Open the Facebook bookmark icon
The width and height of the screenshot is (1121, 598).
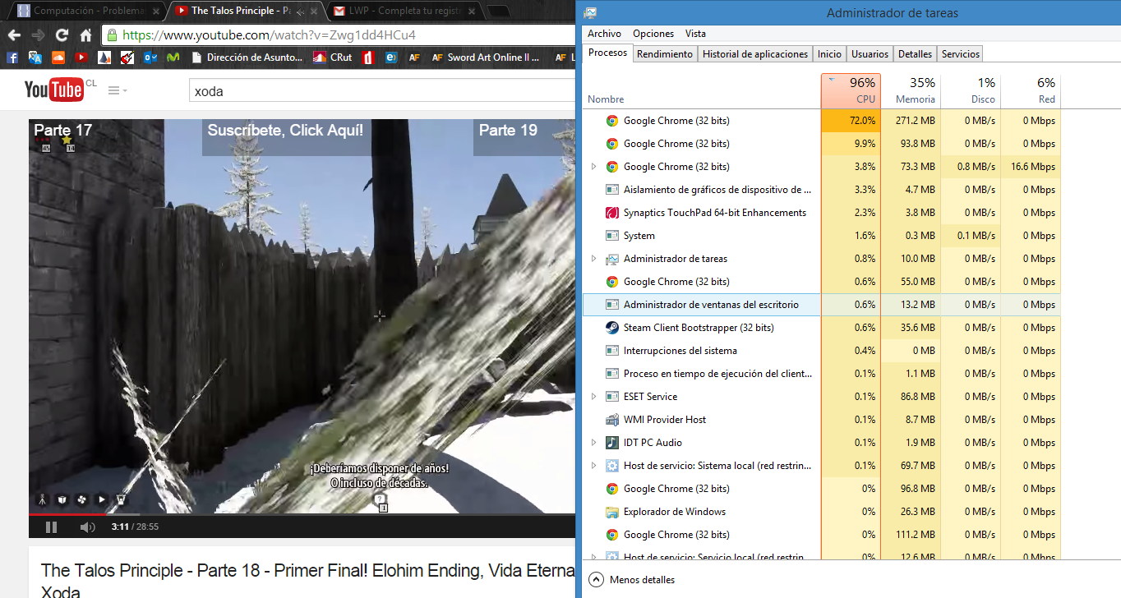[x=12, y=57]
